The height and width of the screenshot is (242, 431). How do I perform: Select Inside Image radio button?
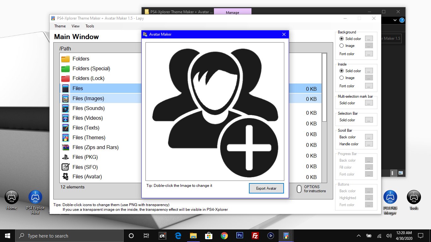[x=341, y=78]
